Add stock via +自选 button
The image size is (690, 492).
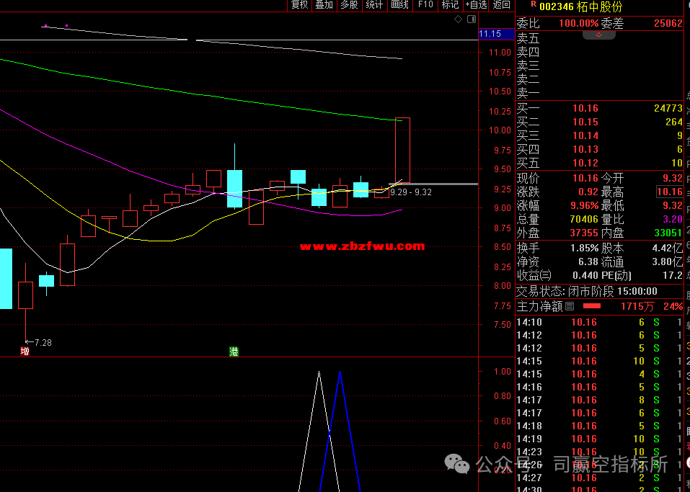point(476,5)
